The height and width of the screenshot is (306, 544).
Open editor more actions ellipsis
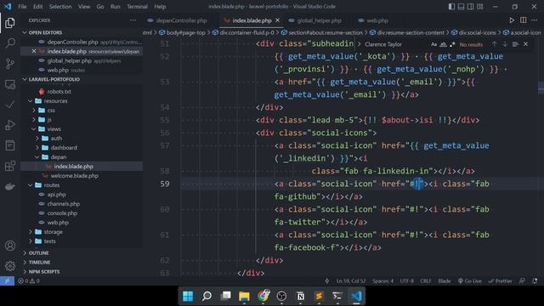point(535,20)
